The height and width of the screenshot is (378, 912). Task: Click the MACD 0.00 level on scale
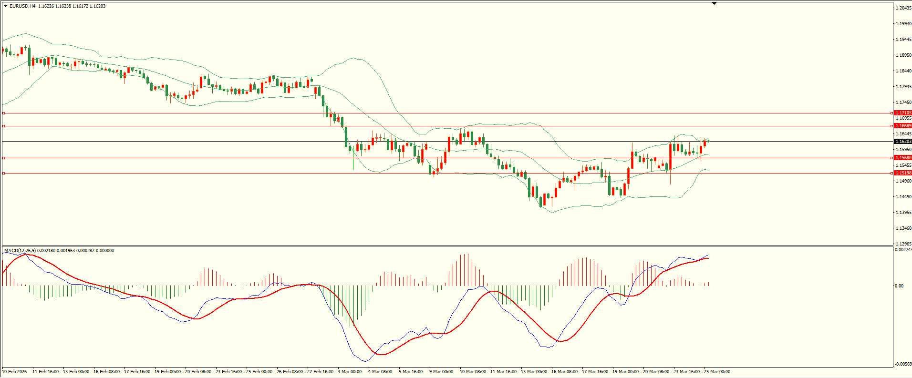point(899,286)
